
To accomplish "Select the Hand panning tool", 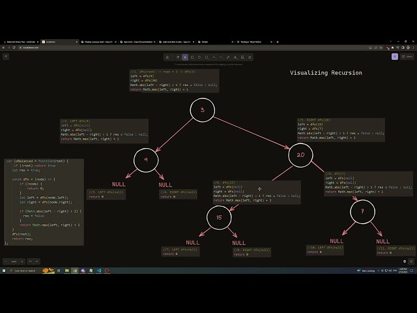I will (178, 57).
